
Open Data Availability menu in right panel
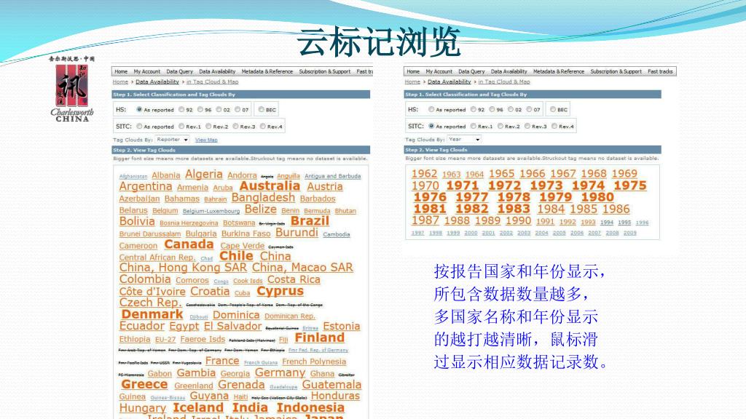pos(509,71)
